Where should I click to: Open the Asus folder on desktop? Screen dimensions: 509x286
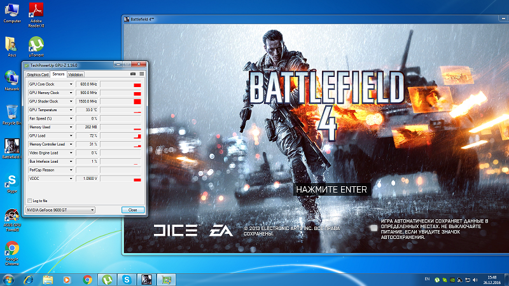[x=12, y=47]
